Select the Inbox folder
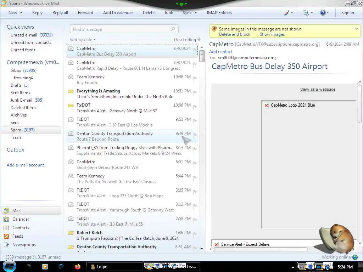The width and height of the screenshot is (363, 272). (x=23, y=70)
